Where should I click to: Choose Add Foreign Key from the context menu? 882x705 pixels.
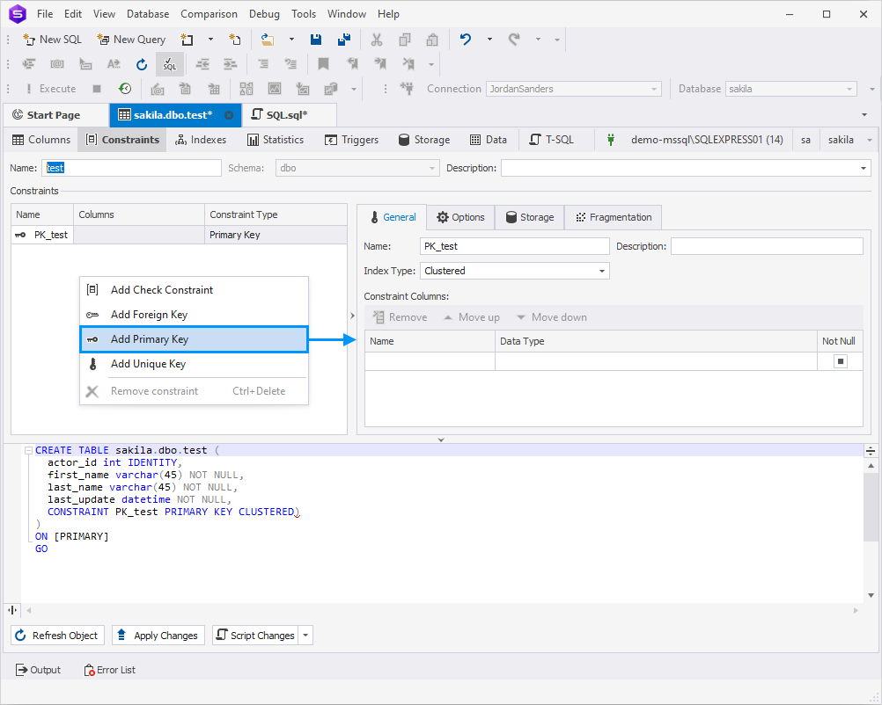(x=148, y=315)
